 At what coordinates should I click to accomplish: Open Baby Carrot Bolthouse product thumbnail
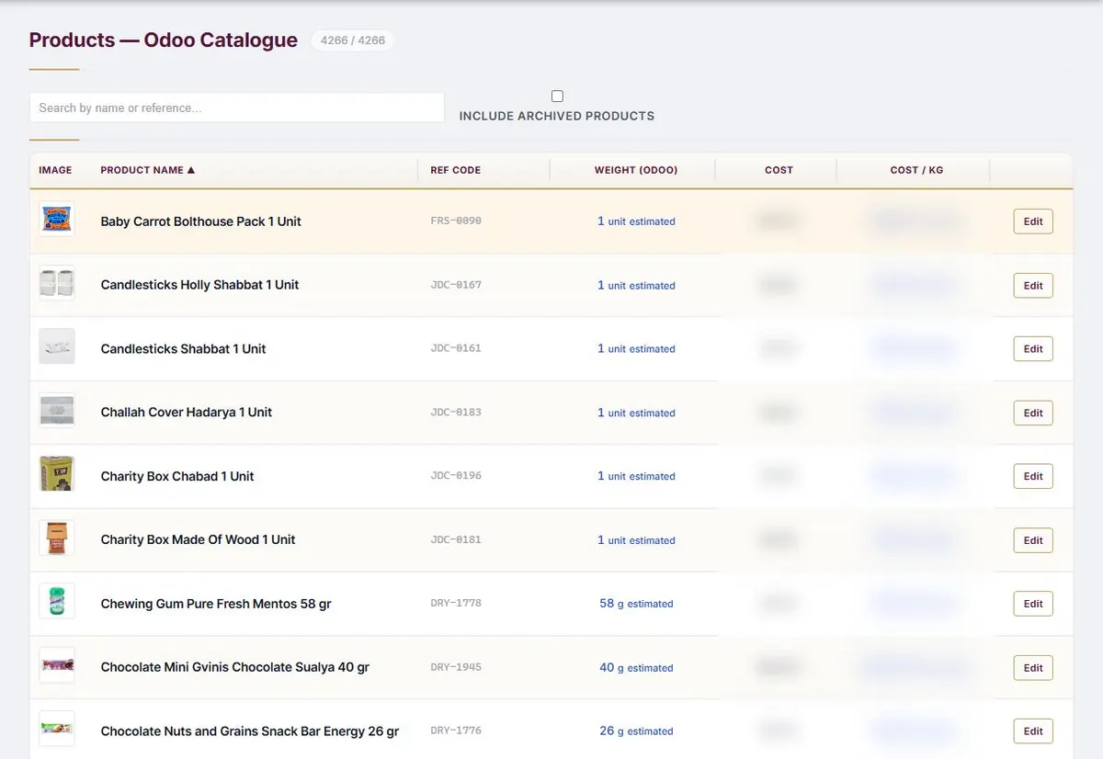pyautogui.click(x=57, y=221)
